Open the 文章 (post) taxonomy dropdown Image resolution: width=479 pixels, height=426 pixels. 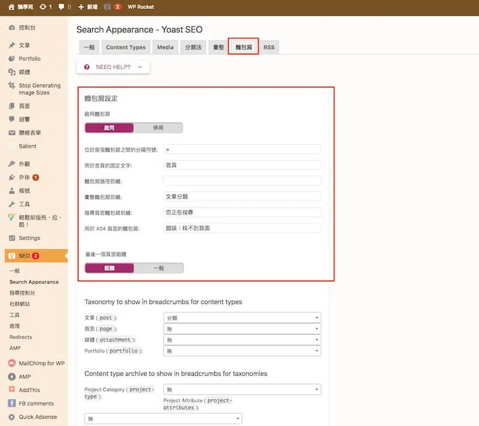point(242,318)
